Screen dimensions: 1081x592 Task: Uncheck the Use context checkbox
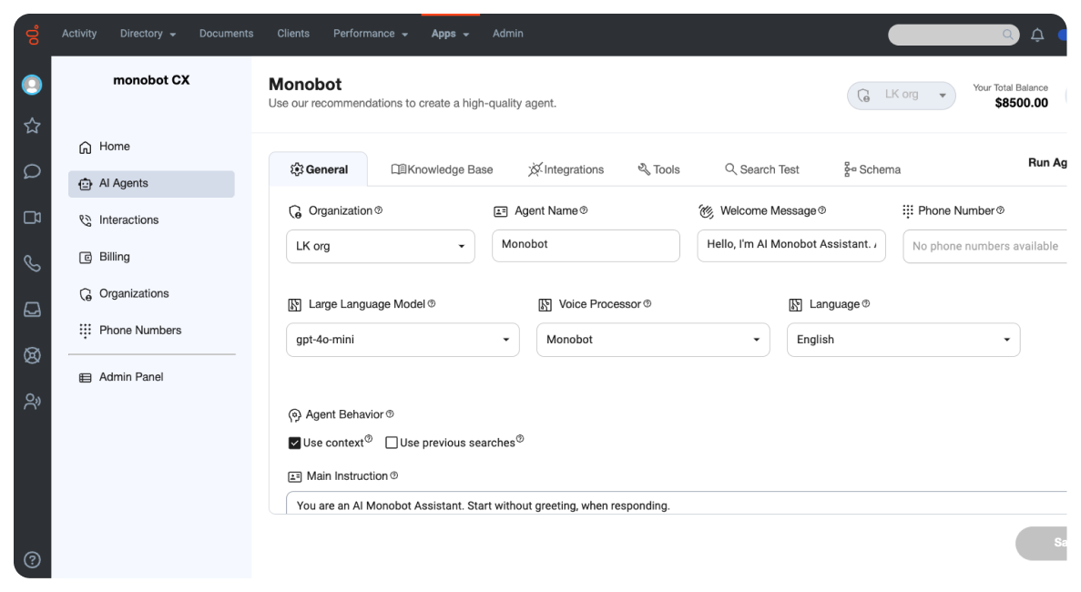coord(294,443)
